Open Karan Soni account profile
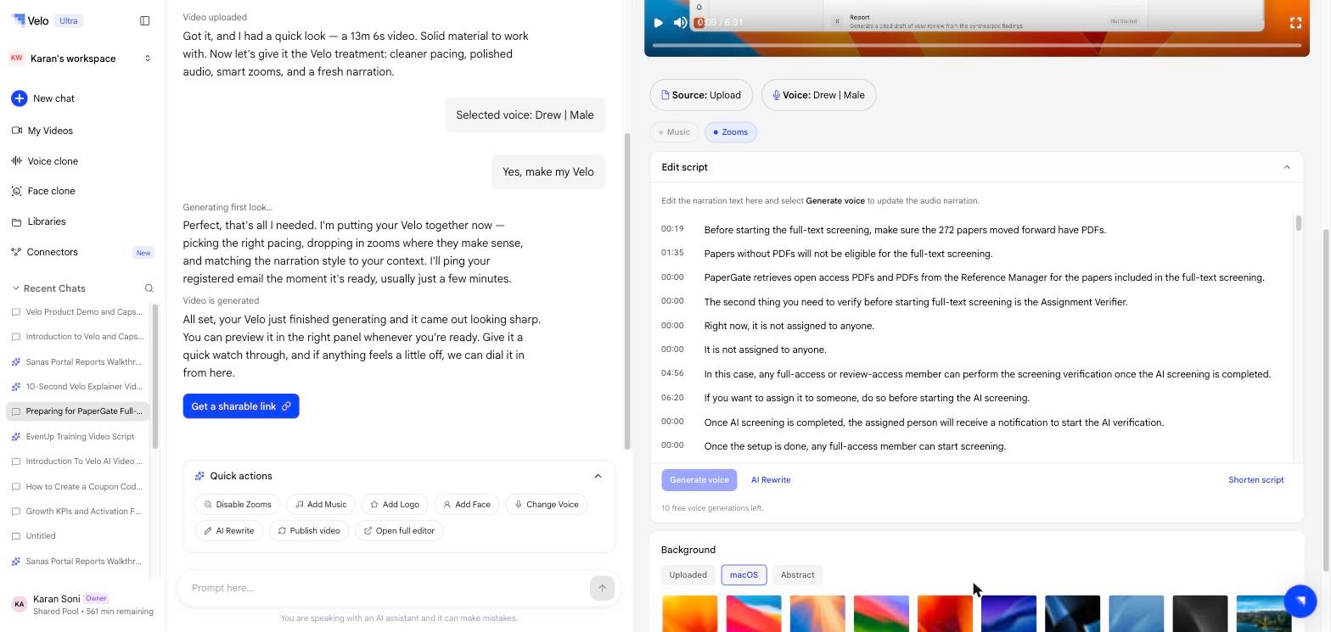This screenshot has height=632, width=1331. [x=81, y=604]
